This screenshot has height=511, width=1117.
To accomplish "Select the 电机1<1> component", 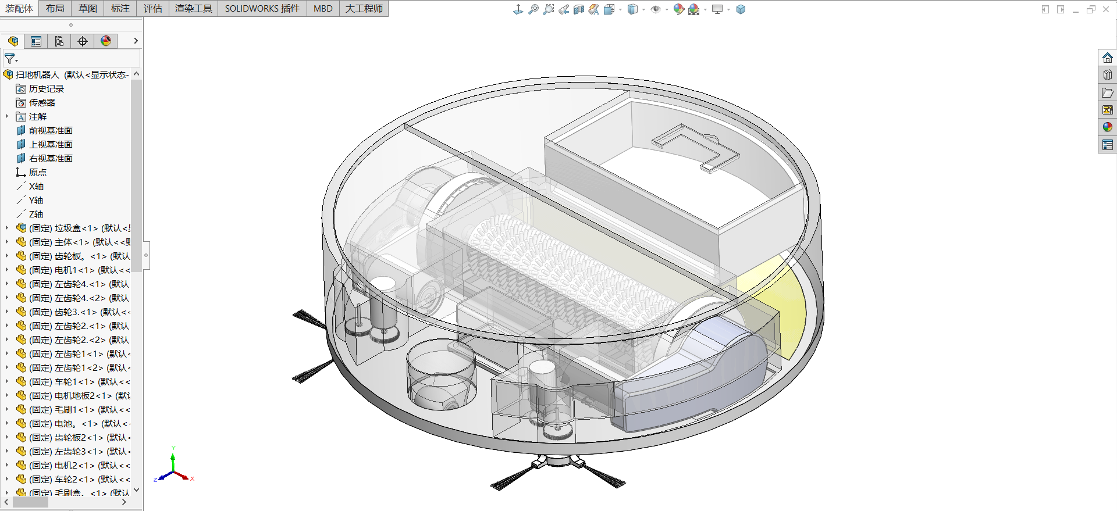I will 73,270.
